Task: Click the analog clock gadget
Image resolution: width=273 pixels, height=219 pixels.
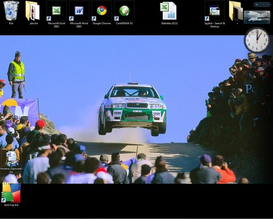Action: (x=257, y=40)
